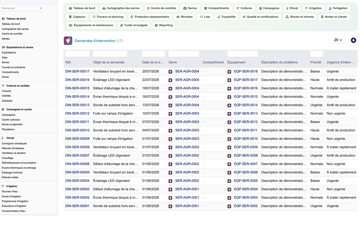This screenshot has width=364, height=225.
Task: Open request DIN-SER-00005 link
Action: [77, 172]
